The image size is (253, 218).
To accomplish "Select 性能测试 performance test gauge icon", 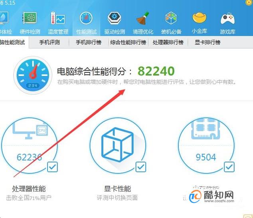I will point(86,18).
